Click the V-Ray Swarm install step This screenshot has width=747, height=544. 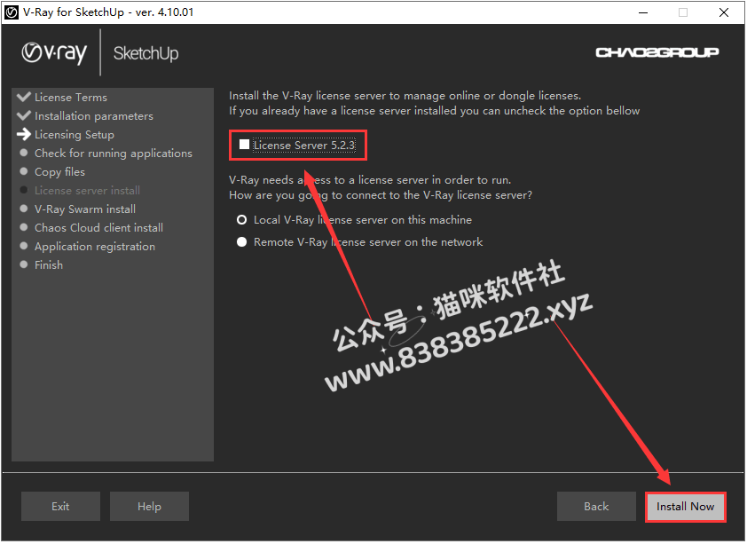point(85,209)
